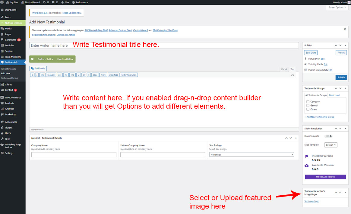Check the General testimonial group

point(308,106)
